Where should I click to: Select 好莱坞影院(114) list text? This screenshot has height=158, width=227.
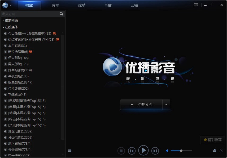(x=20, y=70)
